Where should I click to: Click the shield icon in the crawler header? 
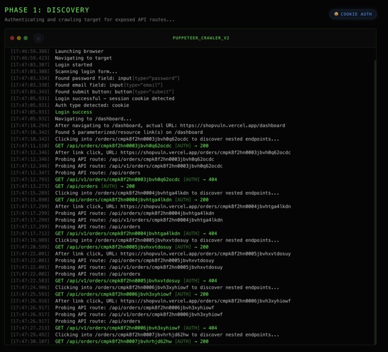(x=39, y=38)
